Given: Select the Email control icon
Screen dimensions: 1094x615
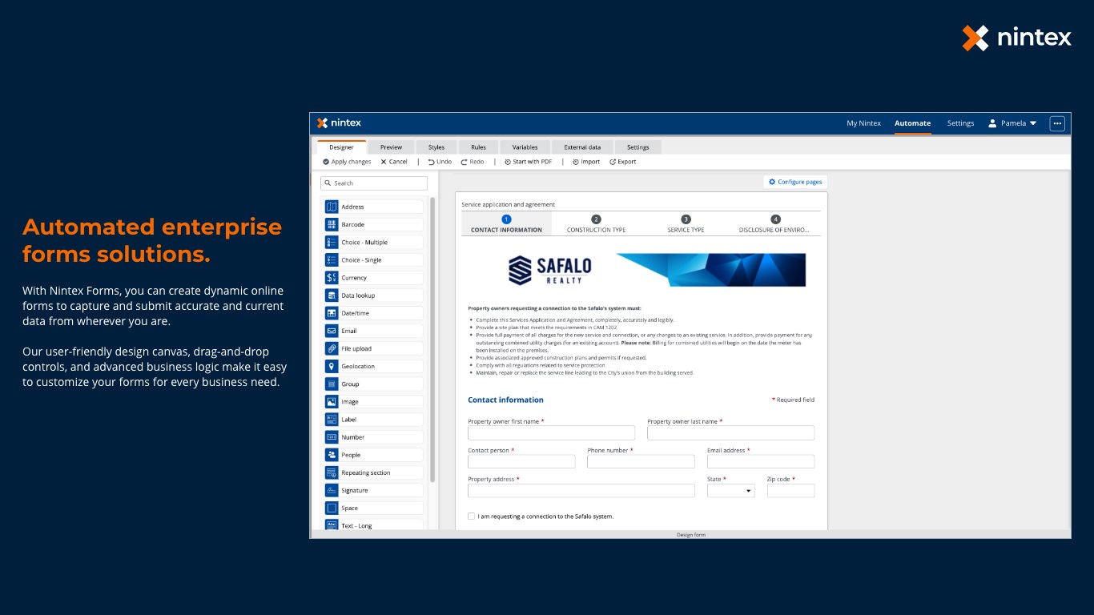Looking at the screenshot, I should [332, 331].
